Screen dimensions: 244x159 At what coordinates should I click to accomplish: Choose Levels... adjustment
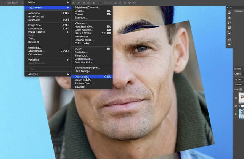pos(92,11)
